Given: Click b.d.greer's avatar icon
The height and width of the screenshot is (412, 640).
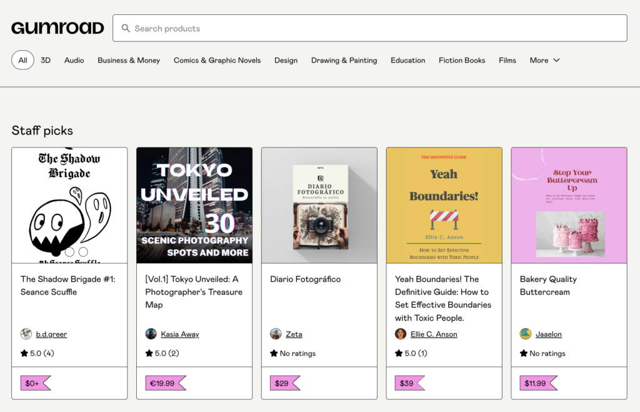Looking at the screenshot, I should 26,334.
